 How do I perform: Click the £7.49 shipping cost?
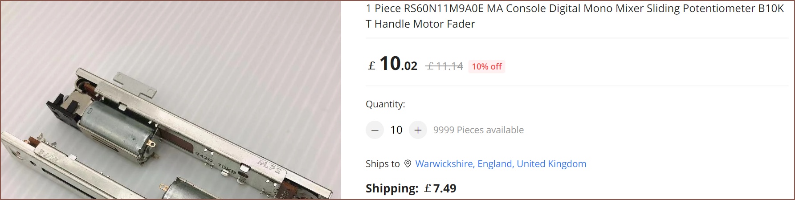point(440,188)
